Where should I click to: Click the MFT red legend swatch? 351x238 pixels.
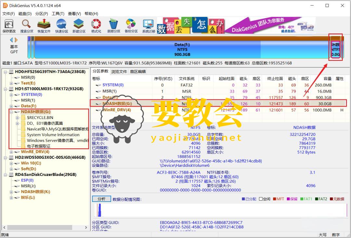(x=274, y=199)
